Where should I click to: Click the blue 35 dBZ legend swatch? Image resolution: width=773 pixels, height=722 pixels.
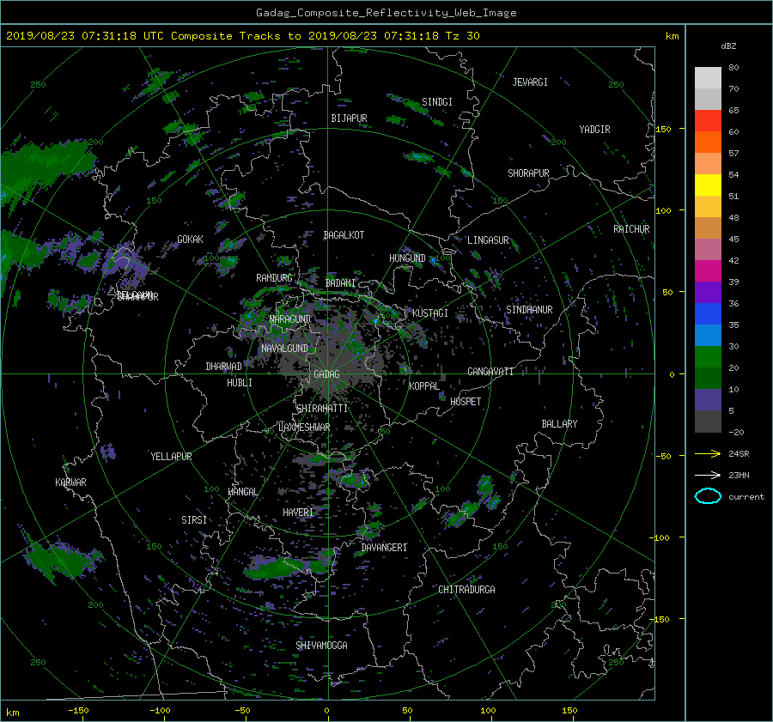point(708,314)
